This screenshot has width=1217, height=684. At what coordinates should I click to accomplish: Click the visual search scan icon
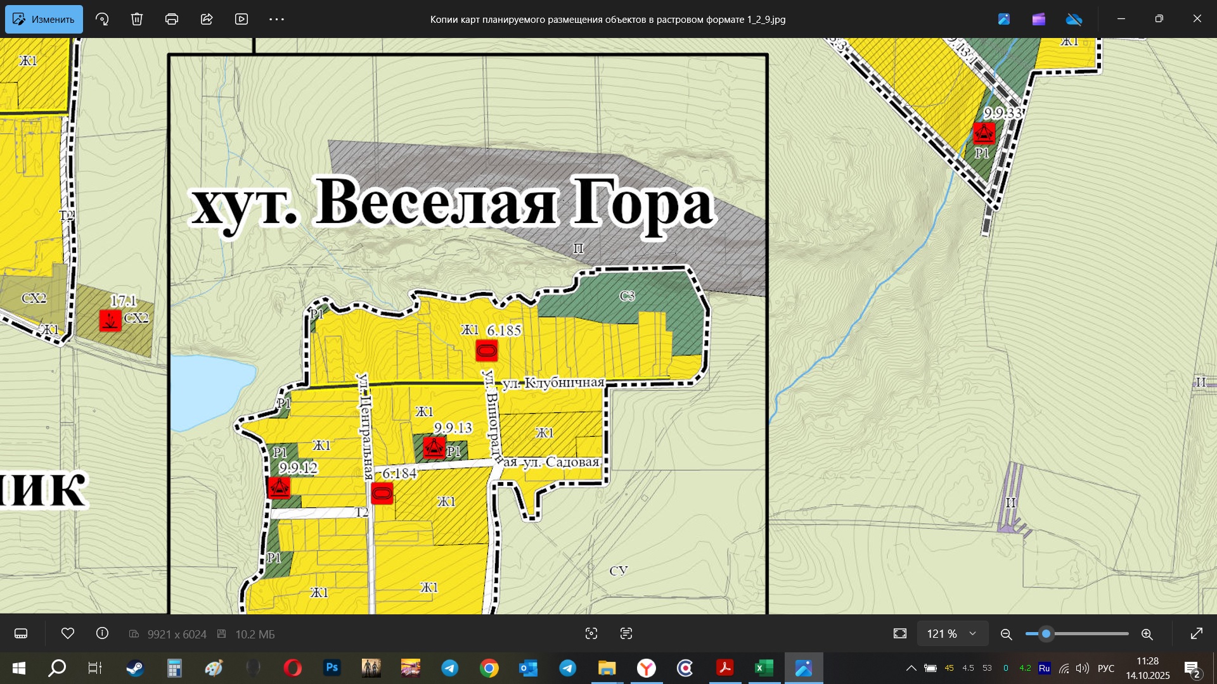point(591,634)
